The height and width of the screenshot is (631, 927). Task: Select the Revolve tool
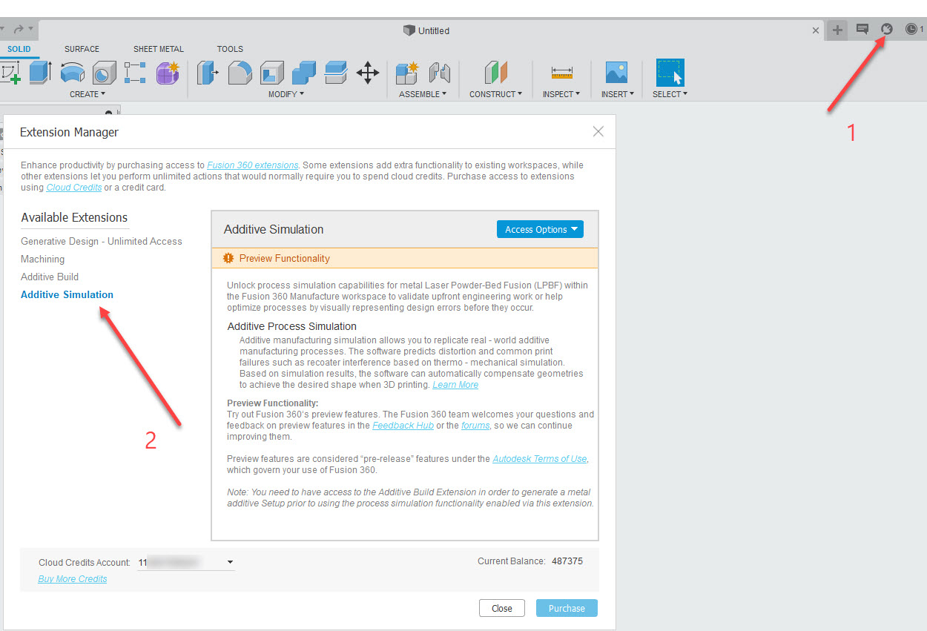pos(72,73)
